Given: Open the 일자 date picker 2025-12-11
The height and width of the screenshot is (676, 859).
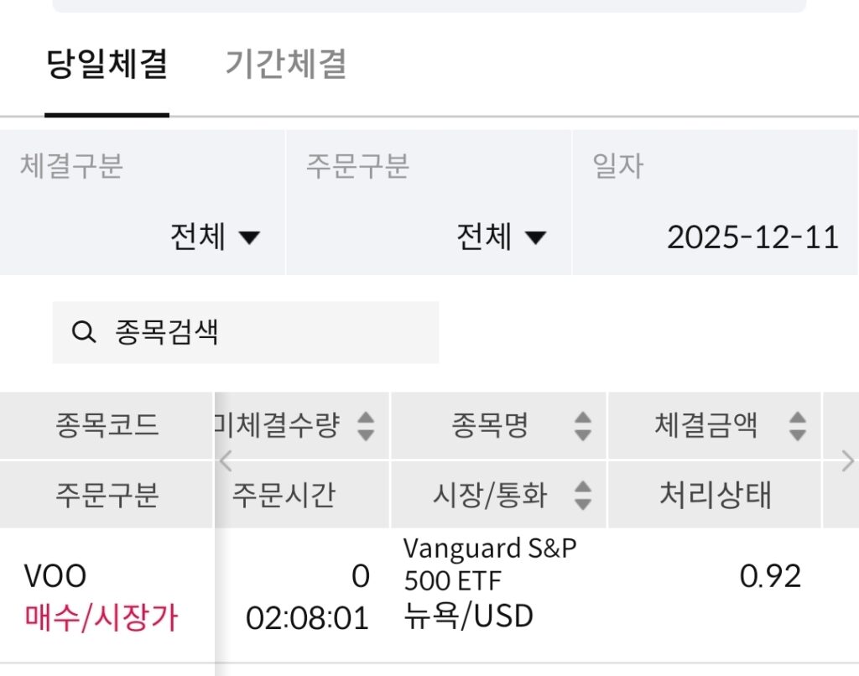Looking at the screenshot, I should (752, 237).
